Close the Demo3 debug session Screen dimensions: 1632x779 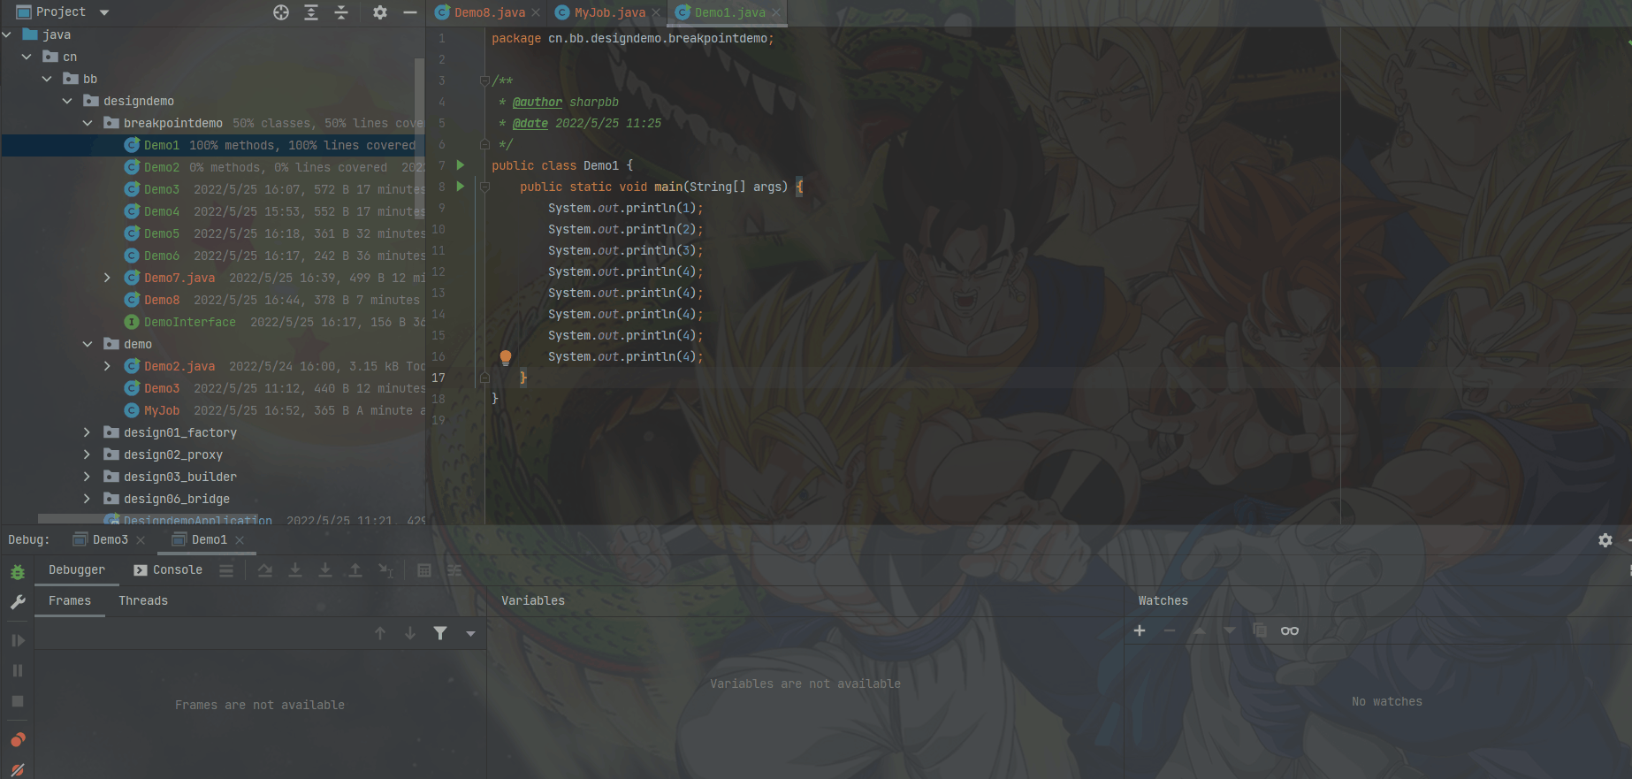[141, 540]
